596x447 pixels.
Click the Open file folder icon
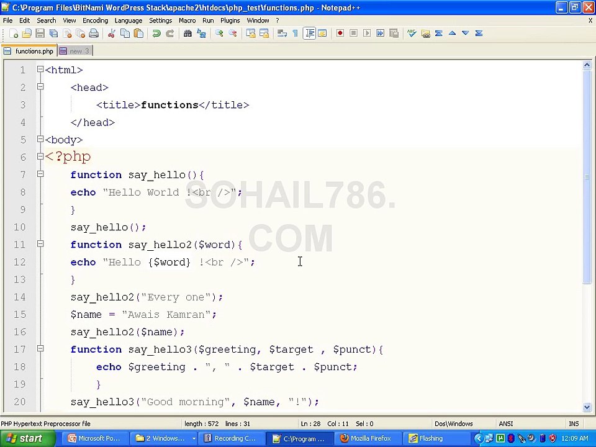pyautogui.click(x=27, y=34)
